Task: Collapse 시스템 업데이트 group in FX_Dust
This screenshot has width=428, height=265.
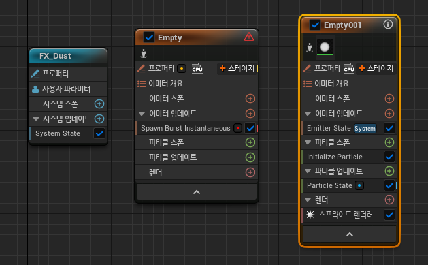Action: pyautogui.click(x=36, y=119)
